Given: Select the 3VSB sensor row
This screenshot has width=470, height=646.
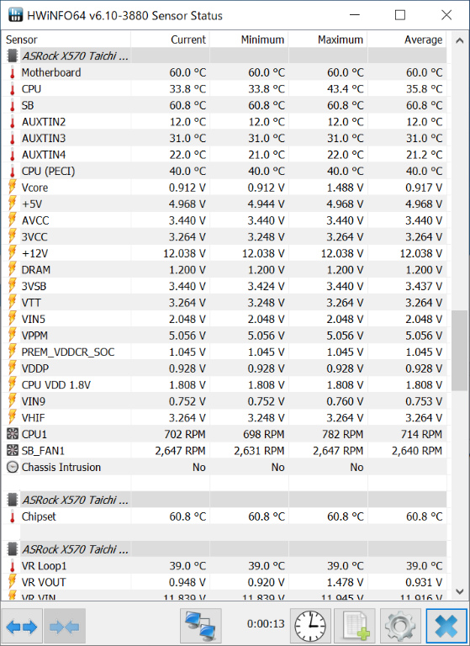Looking at the screenshot, I should pyautogui.click(x=224, y=286).
